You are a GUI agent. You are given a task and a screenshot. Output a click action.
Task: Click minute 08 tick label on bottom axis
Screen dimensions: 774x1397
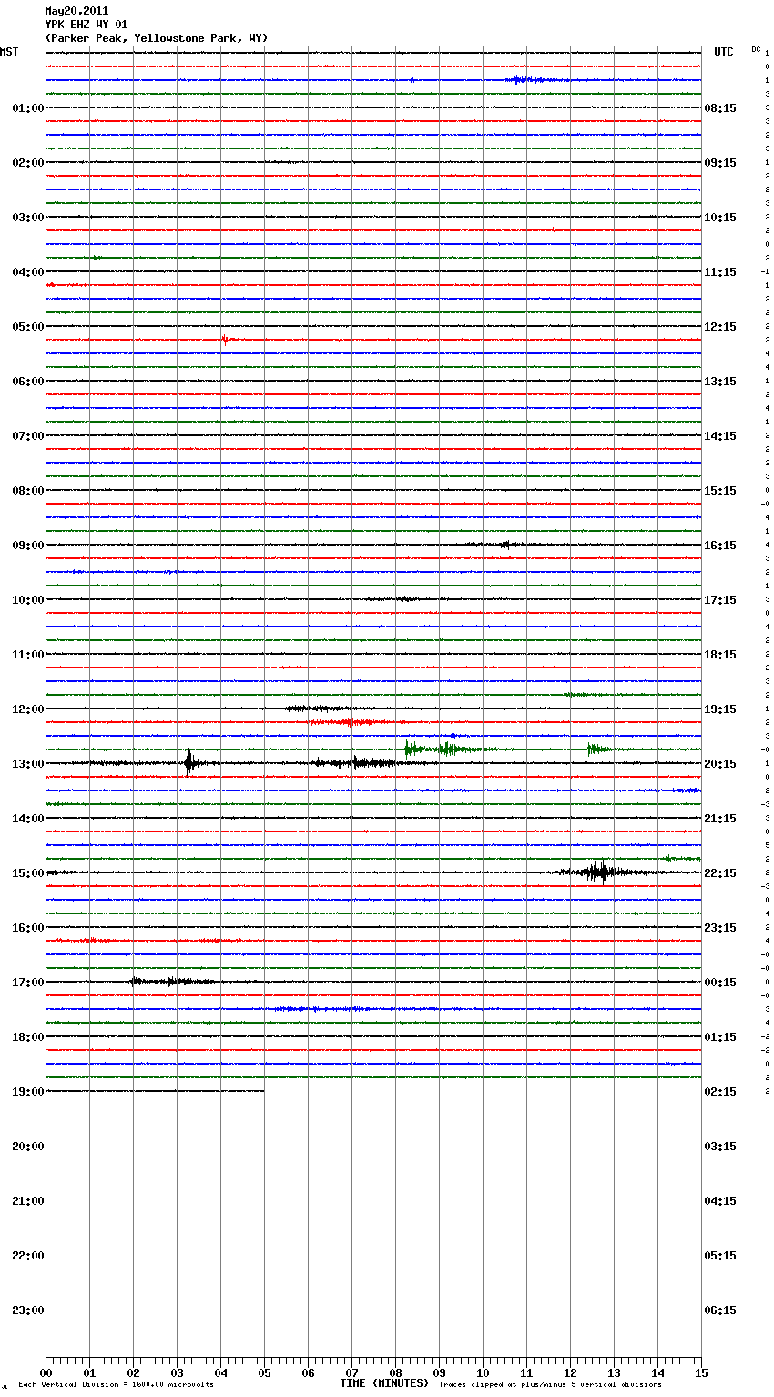pyautogui.click(x=395, y=1372)
